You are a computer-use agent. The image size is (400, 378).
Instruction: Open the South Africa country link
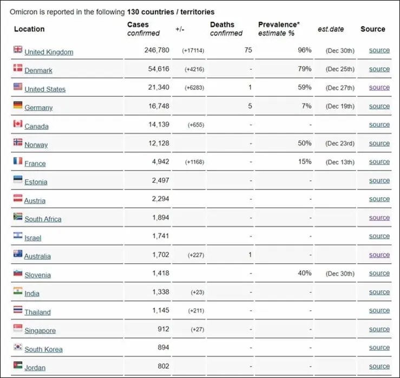(43, 219)
